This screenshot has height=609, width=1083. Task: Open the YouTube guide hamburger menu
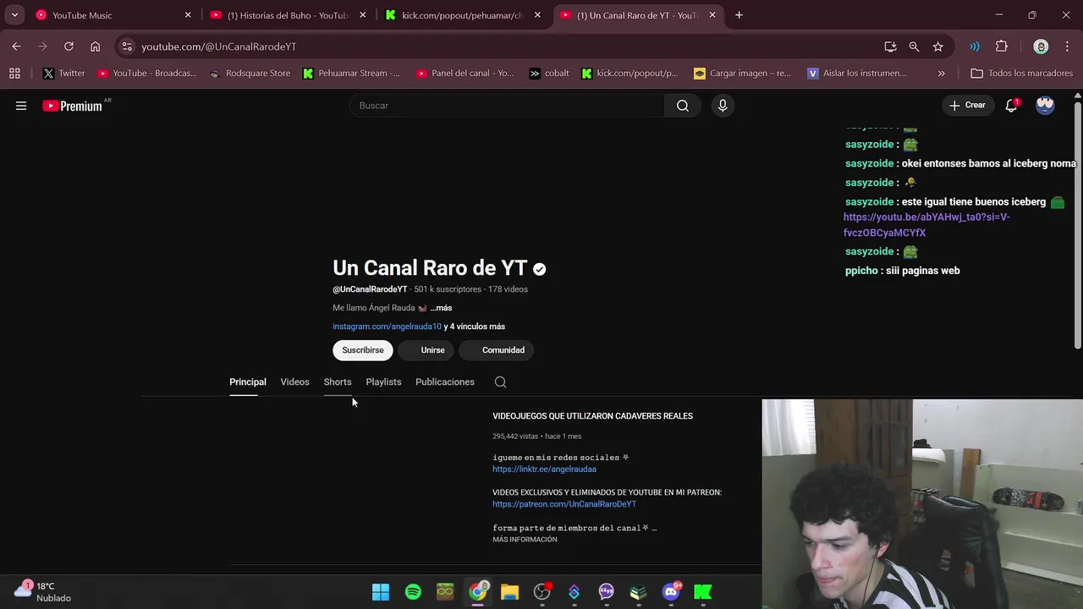(21, 106)
